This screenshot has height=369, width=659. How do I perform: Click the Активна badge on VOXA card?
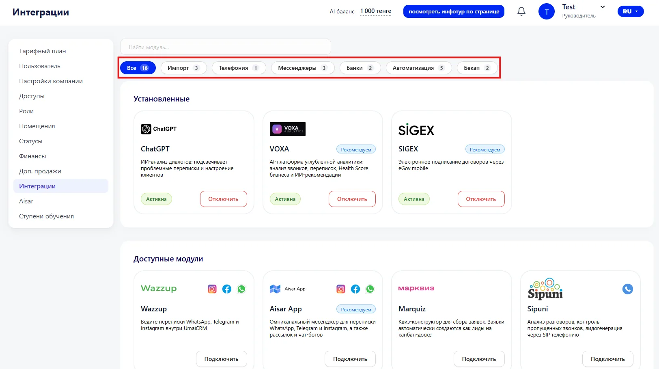[x=285, y=199]
